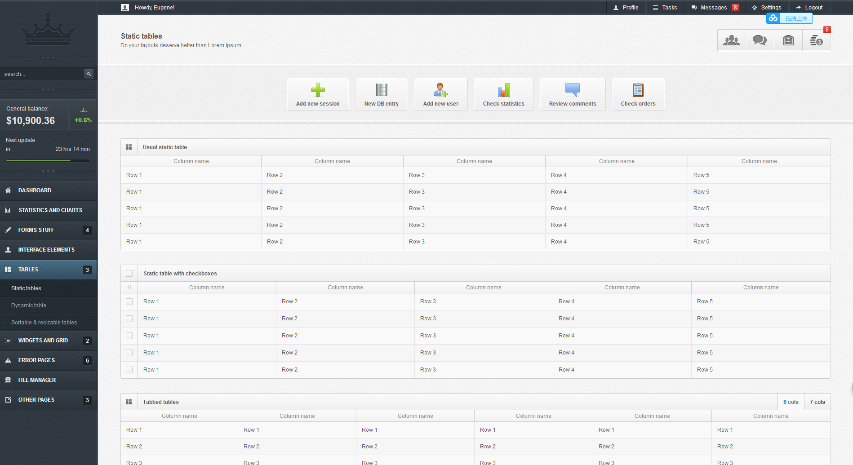Click the grid icon of Tabbed tables
This screenshot has height=465, width=853.
(x=129, y=402)
